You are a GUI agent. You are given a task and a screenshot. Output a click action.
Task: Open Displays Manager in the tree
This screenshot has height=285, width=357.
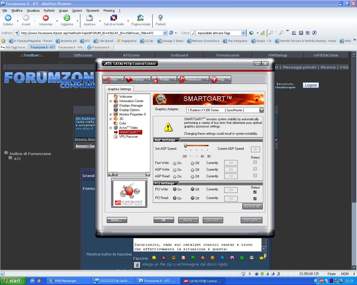tap(131, 105)
